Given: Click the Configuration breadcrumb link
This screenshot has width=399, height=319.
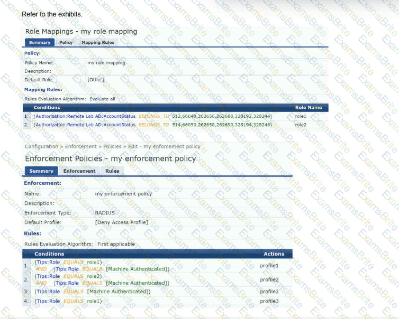Looking at the screenshot, I should click(41, 146).
